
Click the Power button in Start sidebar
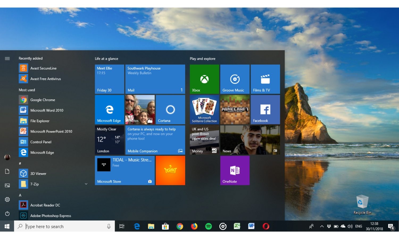point(7,214)
